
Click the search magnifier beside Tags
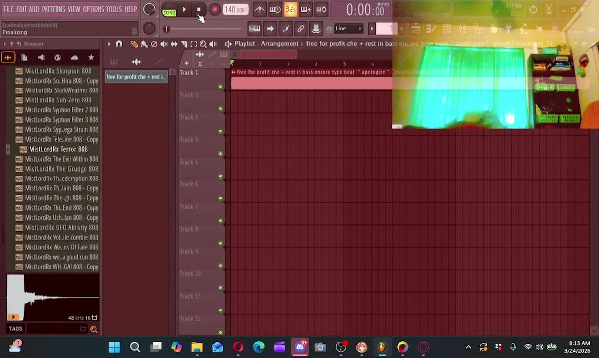[x=94, y=329]
